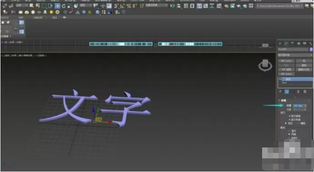The height and width of the screenshot is (172, 314).
Task: Toggle the Percent Snap button
Action: (x=129, y=6)
